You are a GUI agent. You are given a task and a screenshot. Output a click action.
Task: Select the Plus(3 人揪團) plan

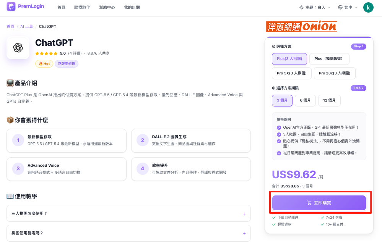pyautogui.click(x=289, y=59)
